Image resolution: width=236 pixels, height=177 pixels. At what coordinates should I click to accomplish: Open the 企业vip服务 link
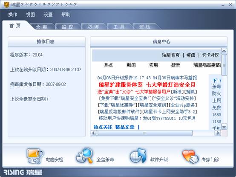[x=183, y=105]
